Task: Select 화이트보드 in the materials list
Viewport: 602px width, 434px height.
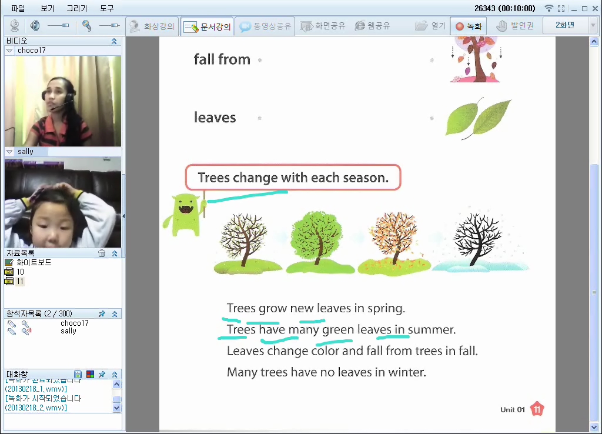Action: (34, 262)
